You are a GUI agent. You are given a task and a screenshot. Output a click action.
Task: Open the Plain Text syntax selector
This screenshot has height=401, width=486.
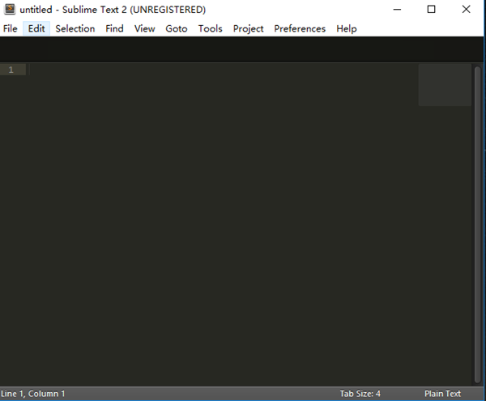[442, 394]
